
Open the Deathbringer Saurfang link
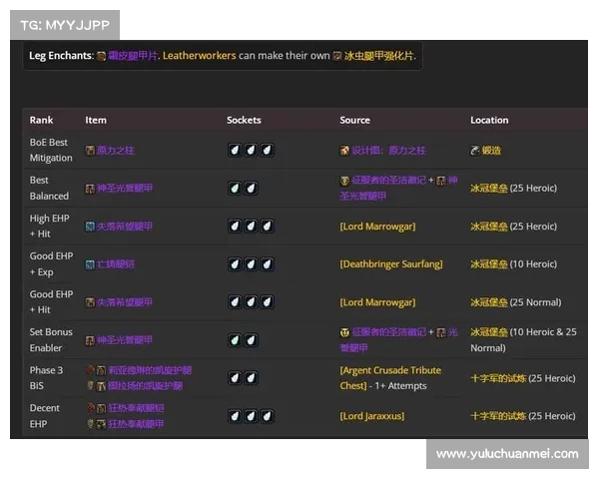391,264
